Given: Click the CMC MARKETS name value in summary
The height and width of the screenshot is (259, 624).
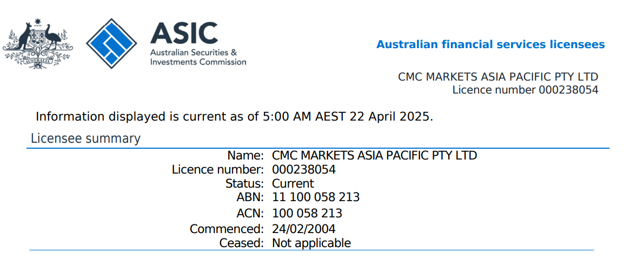Looking at the screenshot, I should tap(374, 156).
